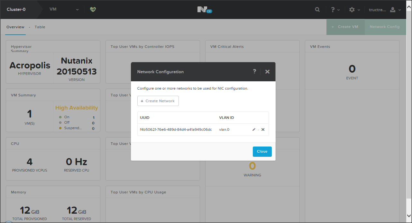Image resolution: width=412 pixels, height=223 pixels.
Task: Click the Create Network button
Action: tap(158, 101)
